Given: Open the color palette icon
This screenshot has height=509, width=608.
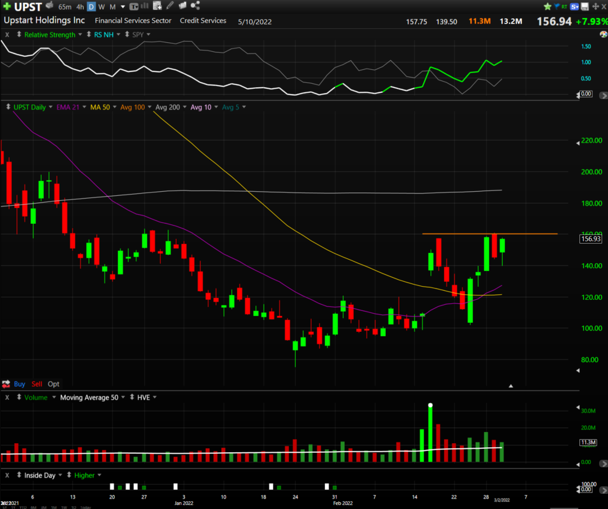Looking at the screenshot, I should pos(604,34).
